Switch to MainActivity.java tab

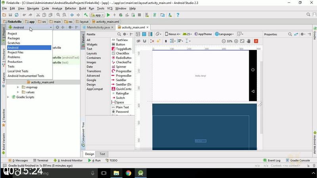(98, 27)
